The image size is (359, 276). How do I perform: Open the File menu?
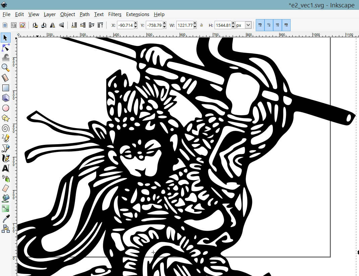point(6,14)
